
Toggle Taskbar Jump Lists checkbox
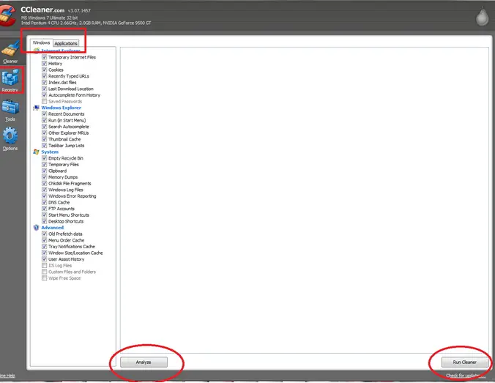(45, 146)
